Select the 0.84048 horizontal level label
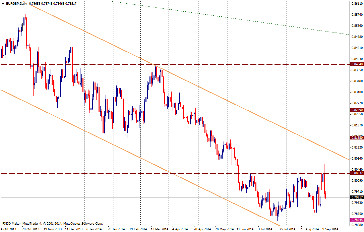The image size is (364, 232). pyautogui.click(x=356, y=64)
